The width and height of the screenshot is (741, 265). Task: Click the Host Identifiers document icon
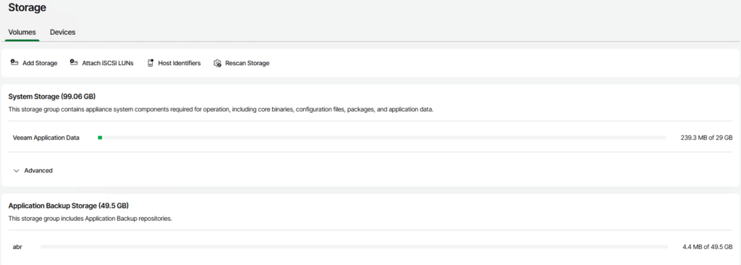click(x=151, y=63)
